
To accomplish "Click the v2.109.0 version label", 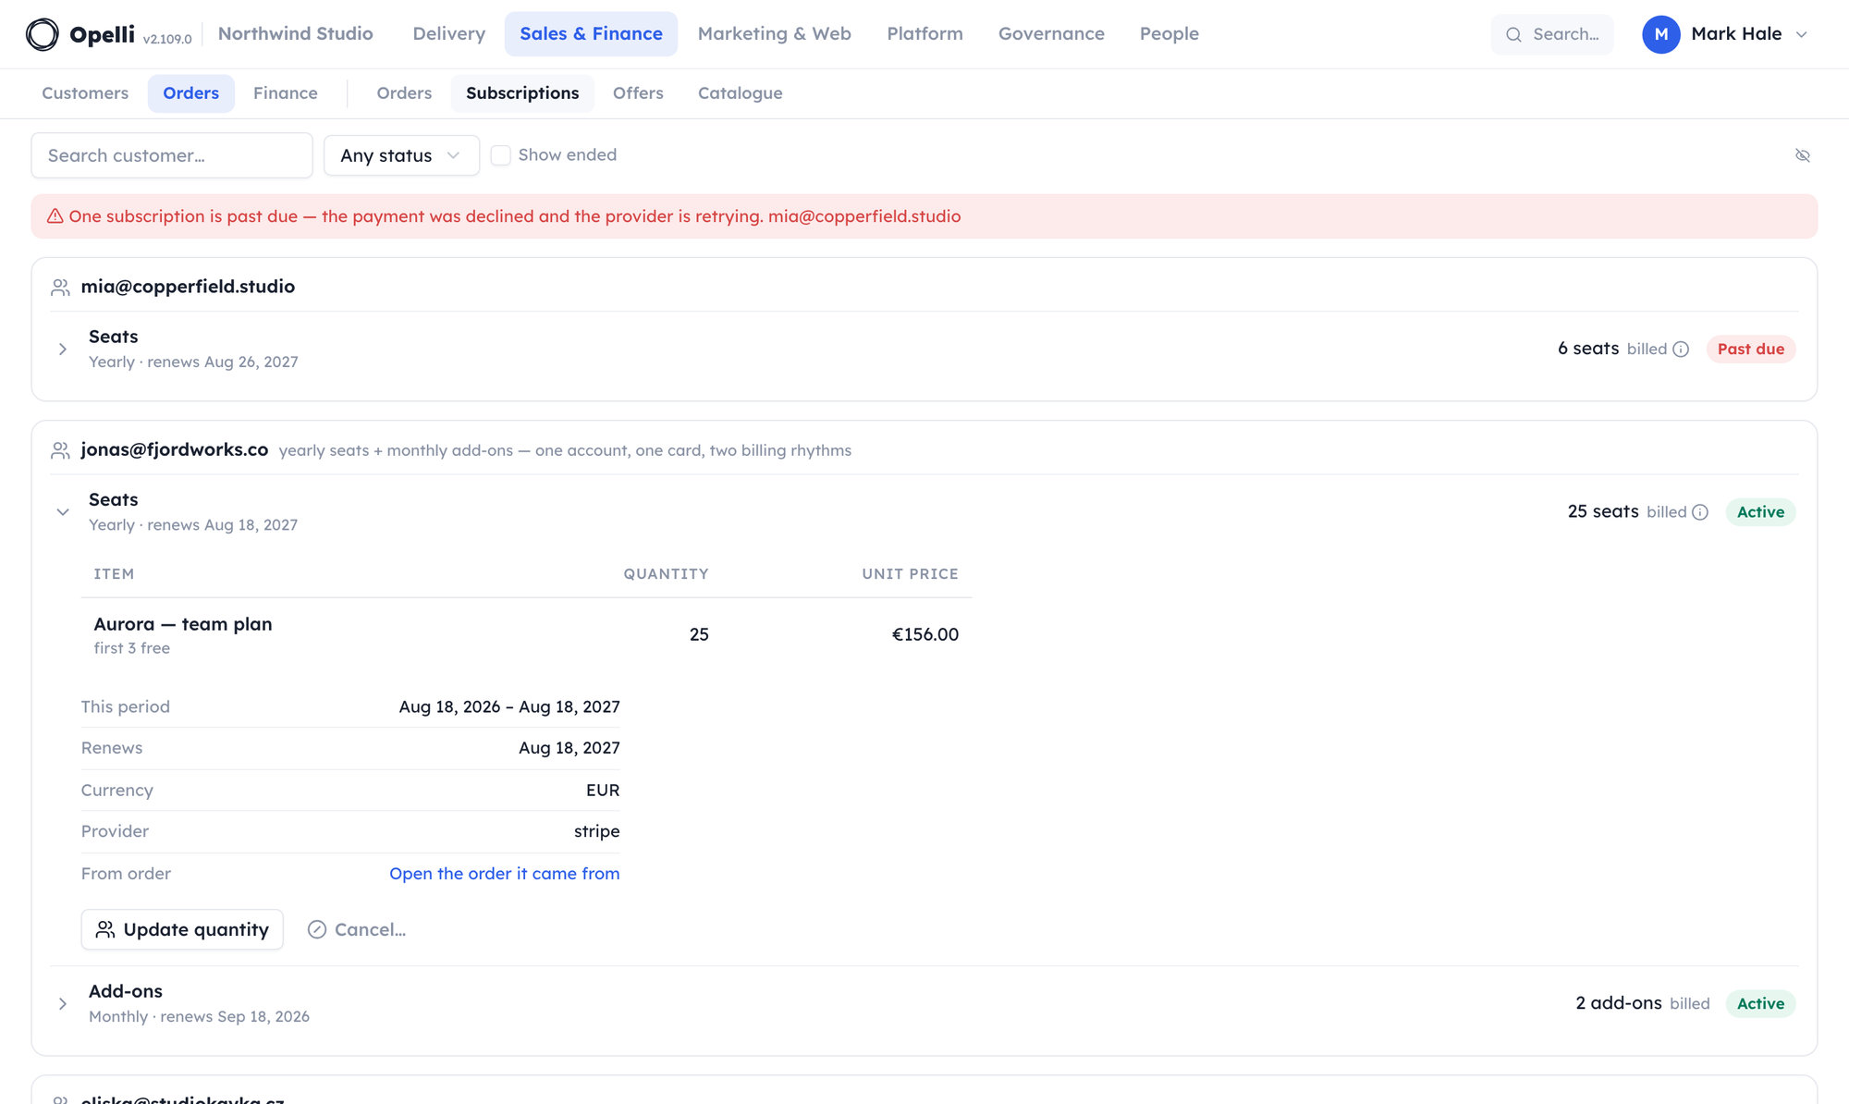I will coord(167,39).
